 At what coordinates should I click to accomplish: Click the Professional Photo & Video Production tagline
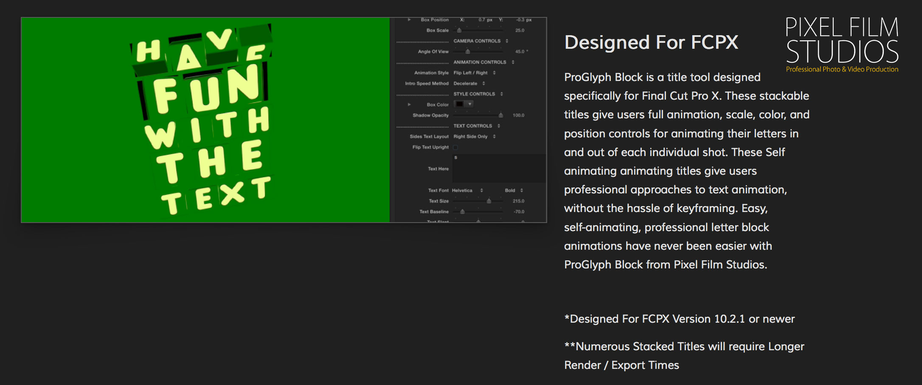tap(842, 69)
